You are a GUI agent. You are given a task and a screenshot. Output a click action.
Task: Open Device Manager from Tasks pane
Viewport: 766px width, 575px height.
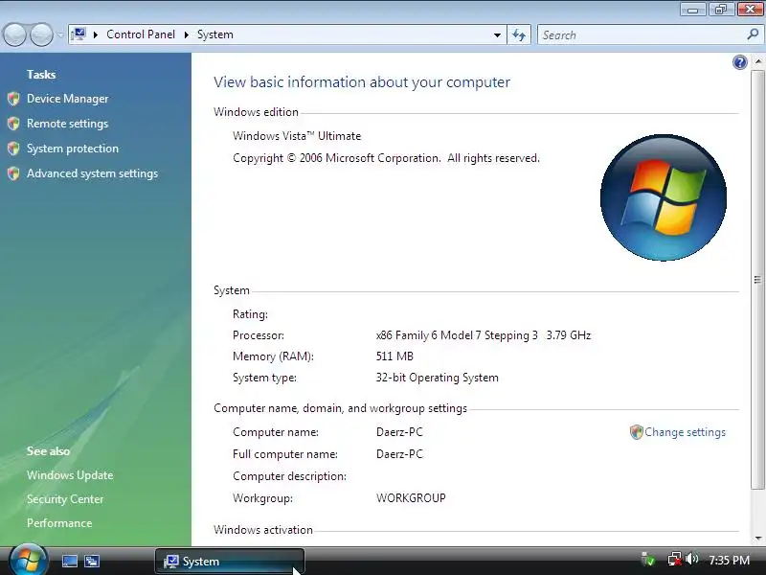pos(67,99)
